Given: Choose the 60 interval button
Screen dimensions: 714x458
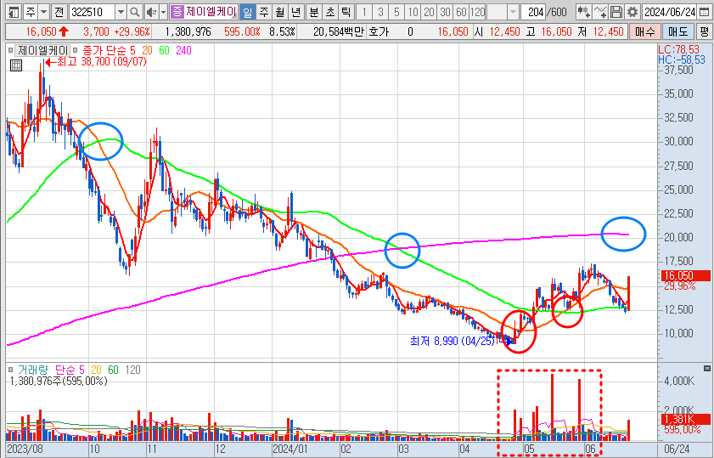Looking at the screenshot, I should click(x=461, y=12).
